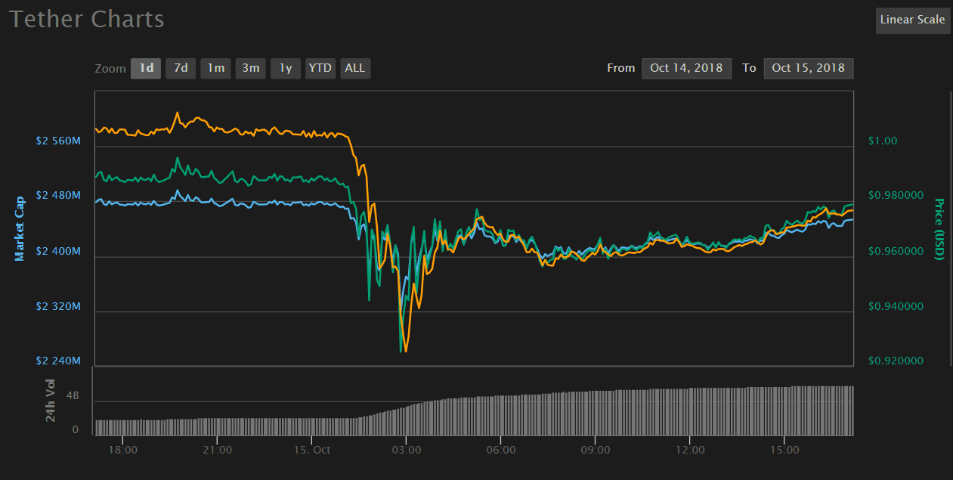This screenshot has width=953, height=480.
Task: Click the $2 240M axis label
Action: point(58,361)
